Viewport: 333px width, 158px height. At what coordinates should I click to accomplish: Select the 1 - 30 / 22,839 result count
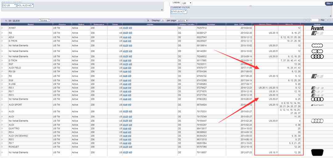13,21
